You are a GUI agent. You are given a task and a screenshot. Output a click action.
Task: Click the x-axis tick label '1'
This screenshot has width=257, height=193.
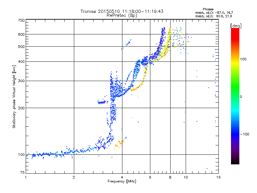(26, 177)
